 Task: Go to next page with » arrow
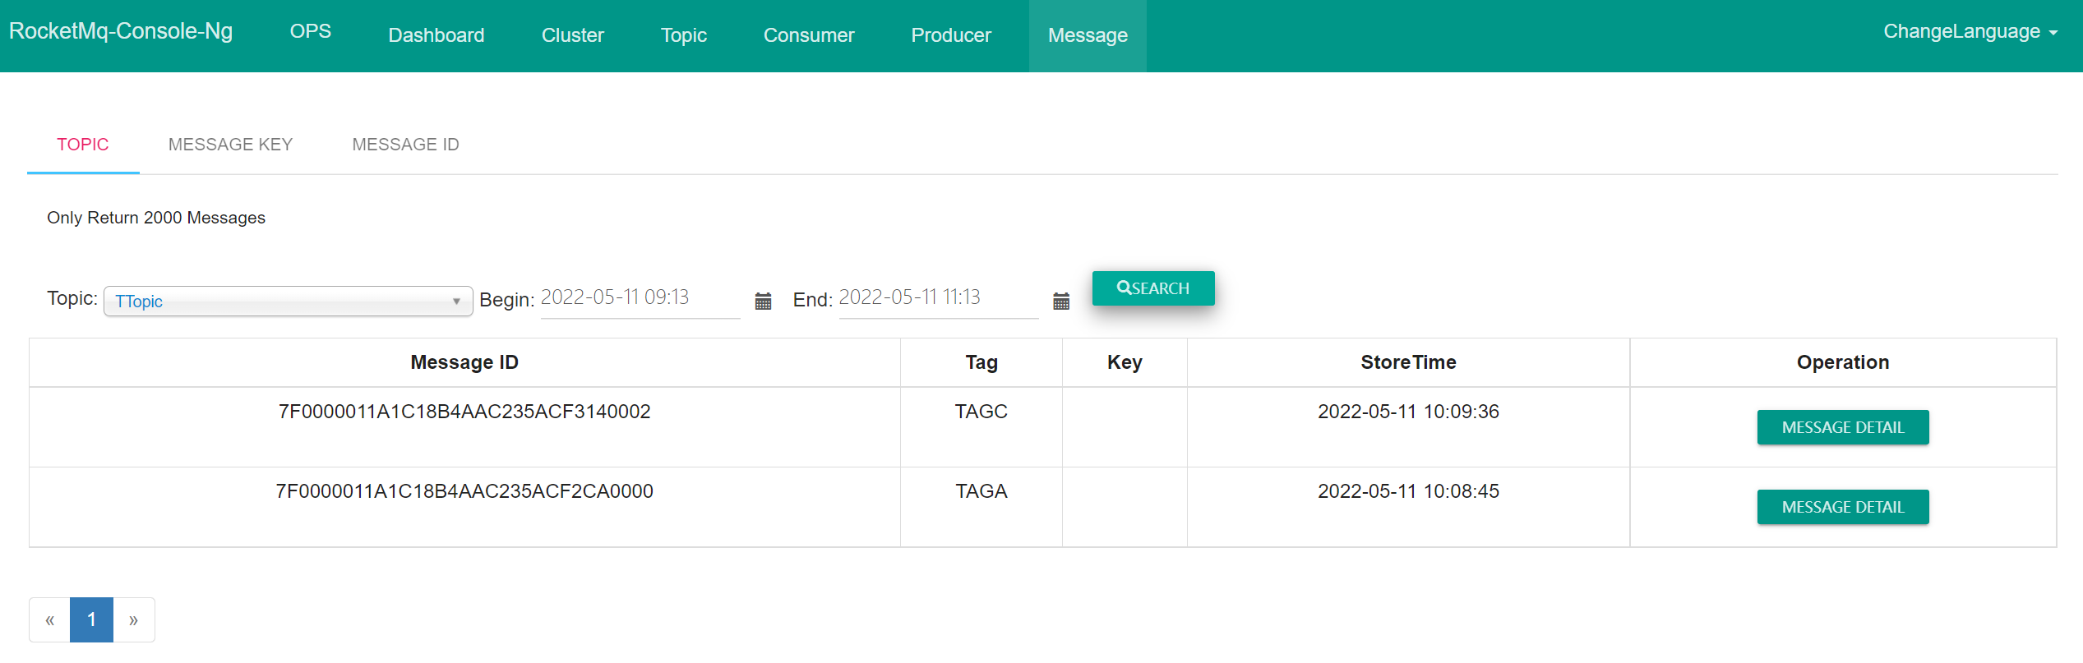click(x=133, y=619)
